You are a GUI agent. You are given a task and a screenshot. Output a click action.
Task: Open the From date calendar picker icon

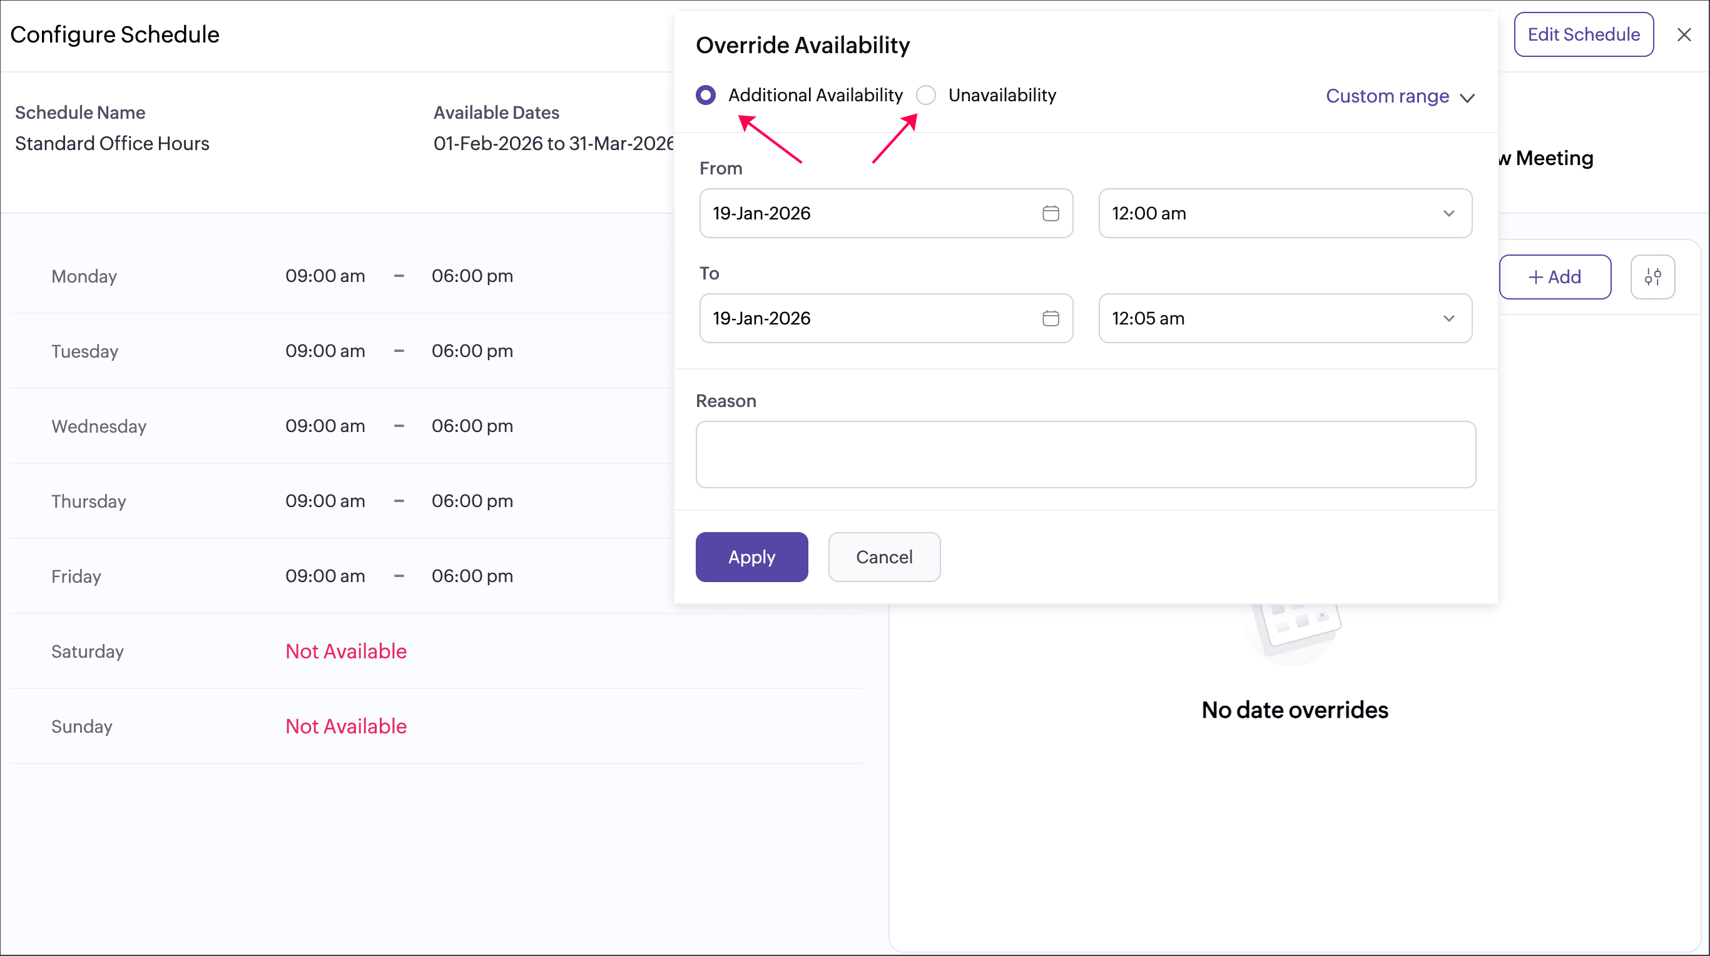(x=1050, y=213)
